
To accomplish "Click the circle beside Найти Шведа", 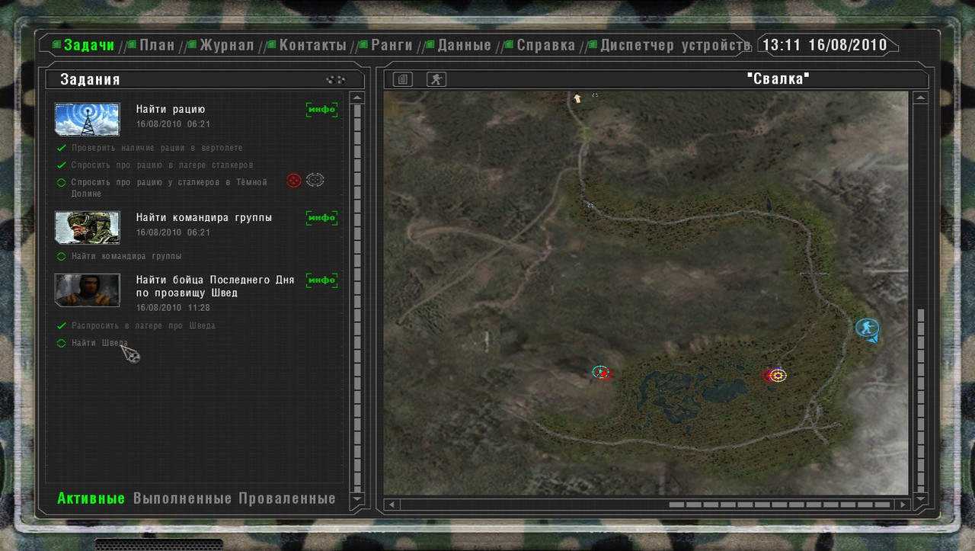I will (61, 344).
